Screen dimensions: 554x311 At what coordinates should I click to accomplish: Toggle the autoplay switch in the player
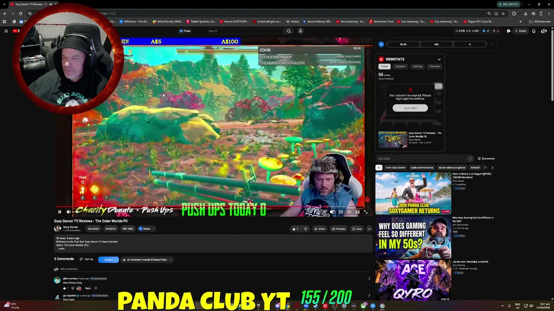click(x=332, y=212)
